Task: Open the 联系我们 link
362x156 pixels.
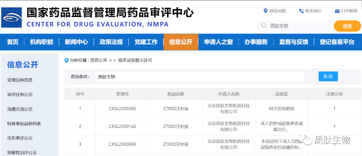Action: click(x=313, y=11)
